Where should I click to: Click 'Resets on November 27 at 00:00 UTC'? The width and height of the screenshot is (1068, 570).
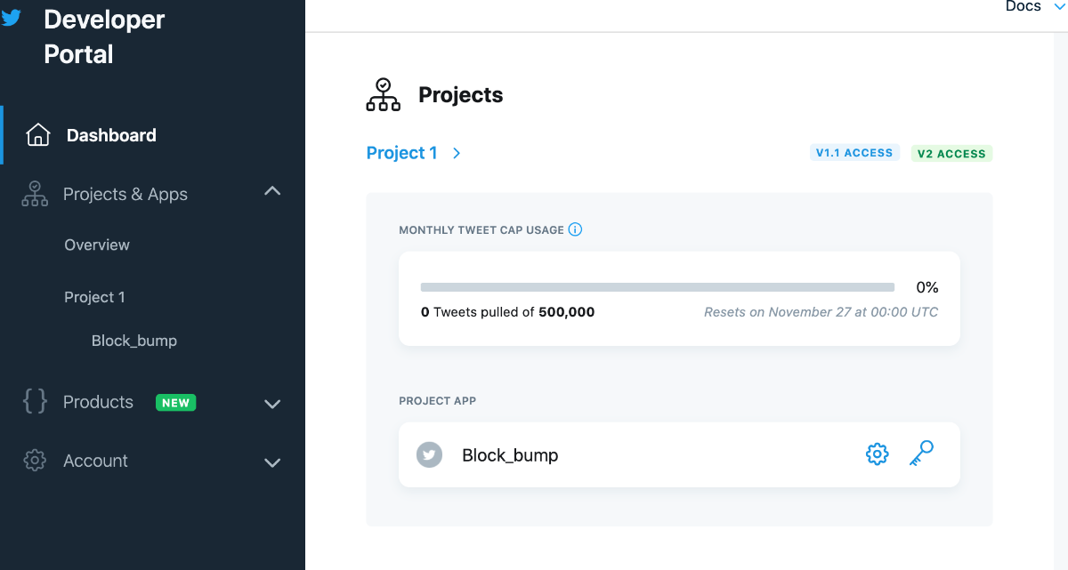coord(821,312)
